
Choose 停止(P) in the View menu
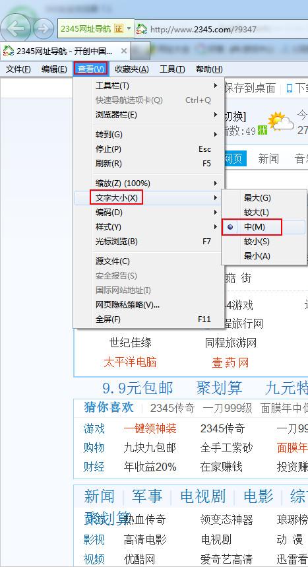pos(148,149)
